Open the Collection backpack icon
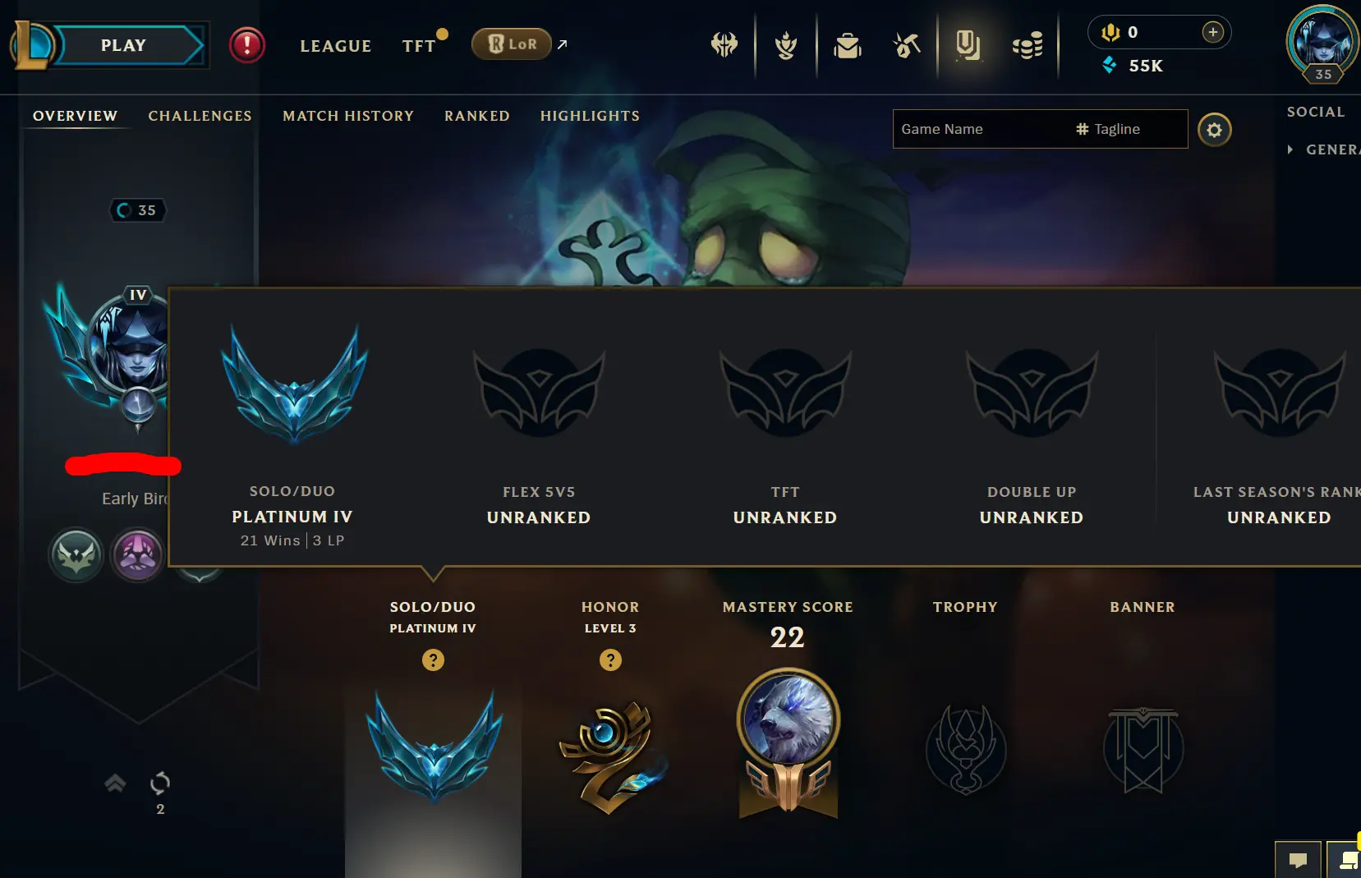 pos(847,45)
